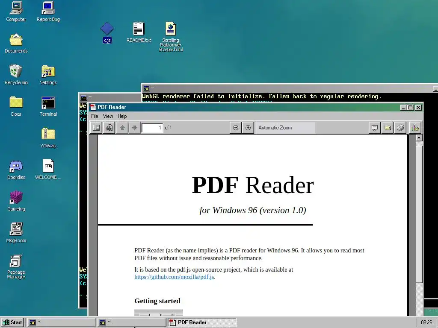Print the document with printer icon

tap(400, 128)
